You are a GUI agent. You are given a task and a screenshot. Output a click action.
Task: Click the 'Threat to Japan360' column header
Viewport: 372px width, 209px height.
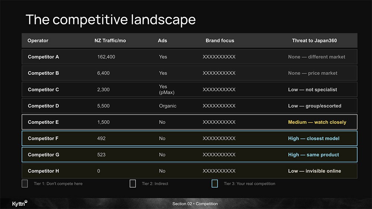(x=314, y=40)
